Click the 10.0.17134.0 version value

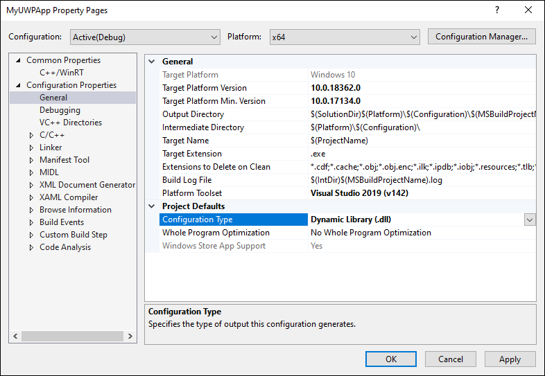336,101
